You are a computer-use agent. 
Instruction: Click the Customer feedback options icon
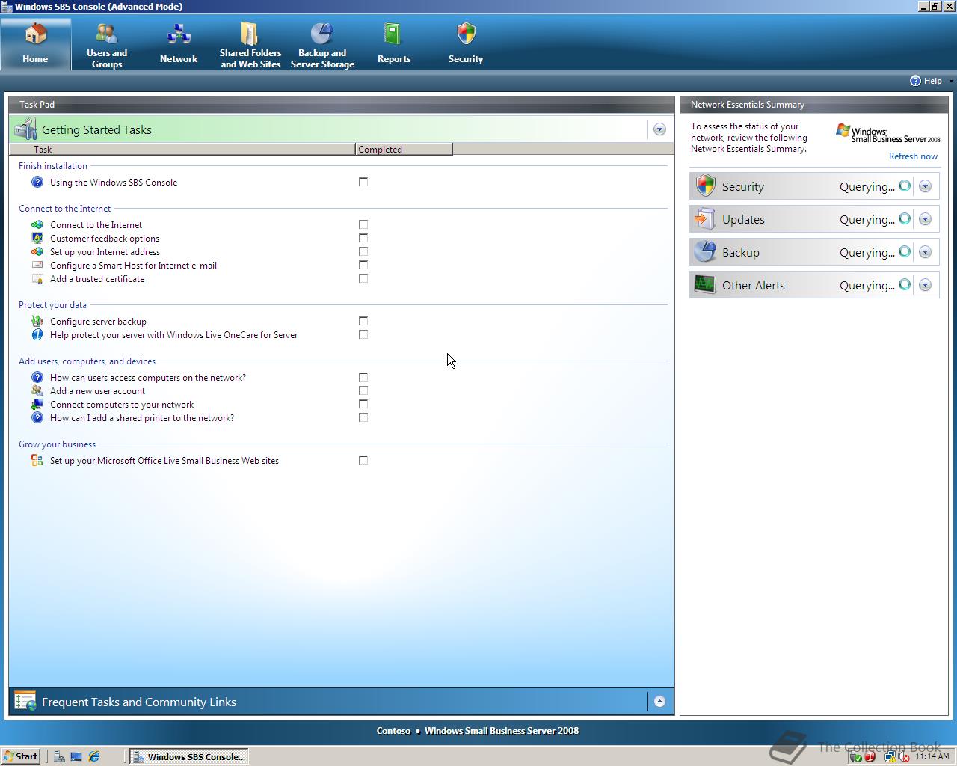(x=37, y=238)
